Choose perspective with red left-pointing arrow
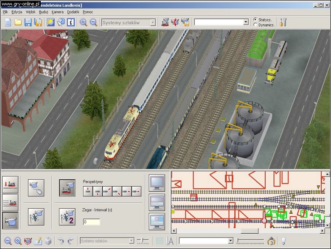 click(x=126, y=191)
